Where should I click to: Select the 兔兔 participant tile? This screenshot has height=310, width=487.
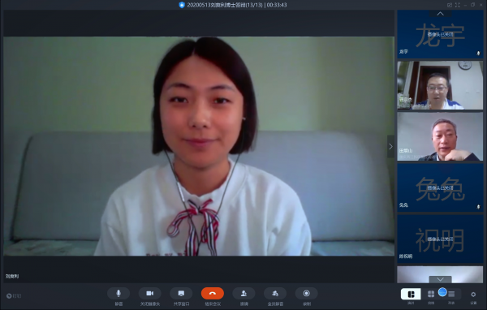pos(440,187)
